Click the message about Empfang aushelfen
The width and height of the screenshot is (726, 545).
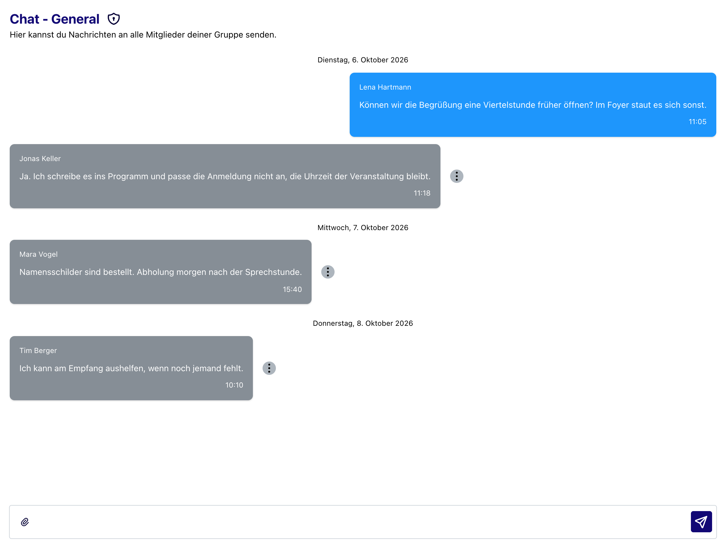pos(131,368)
